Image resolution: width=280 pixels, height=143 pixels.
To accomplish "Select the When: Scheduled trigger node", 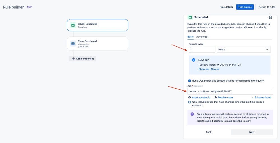I will [98, 25].
